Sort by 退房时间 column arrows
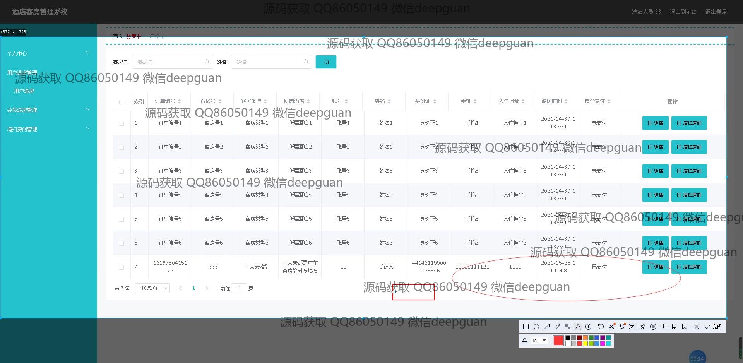 (x=566, y=101)
